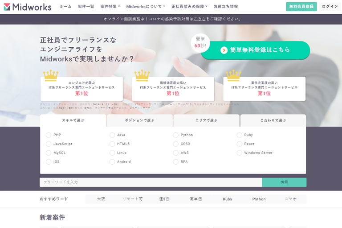The width and height of the screenshot is (342, 228).
Task: Click the 新着案件 section heading
Action: [x=53, y=217]
